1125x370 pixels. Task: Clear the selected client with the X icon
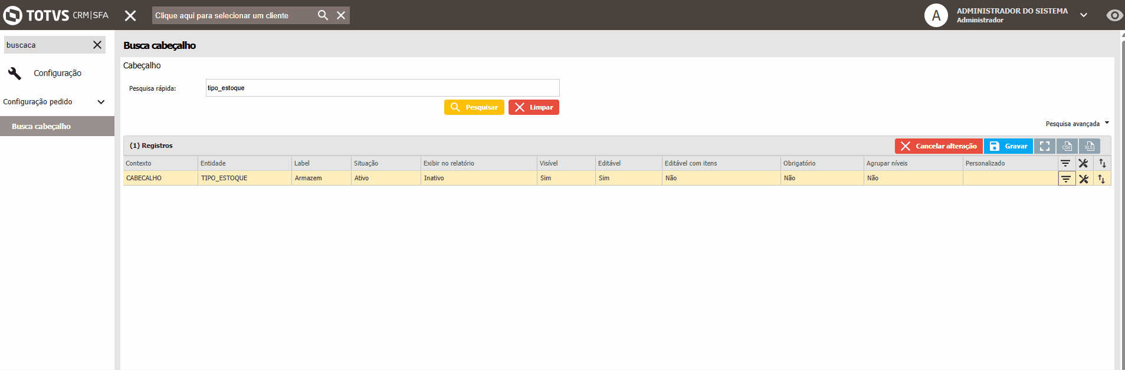[x=341, y=15]
